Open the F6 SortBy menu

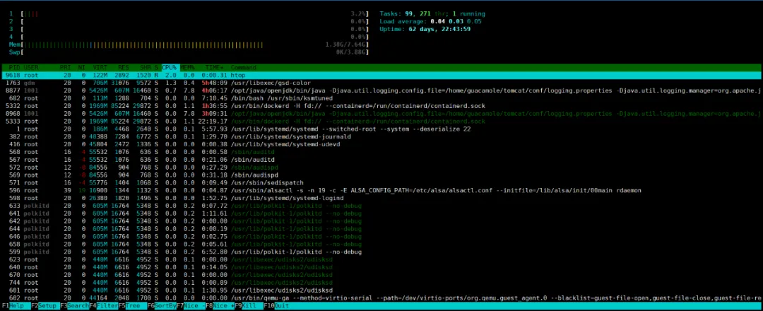[x=162, y=305]
